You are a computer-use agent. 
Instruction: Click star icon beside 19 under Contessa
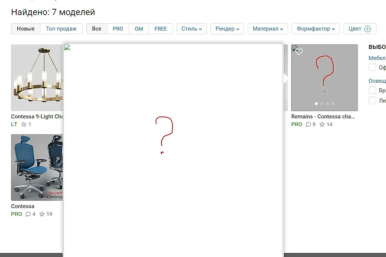42,214
